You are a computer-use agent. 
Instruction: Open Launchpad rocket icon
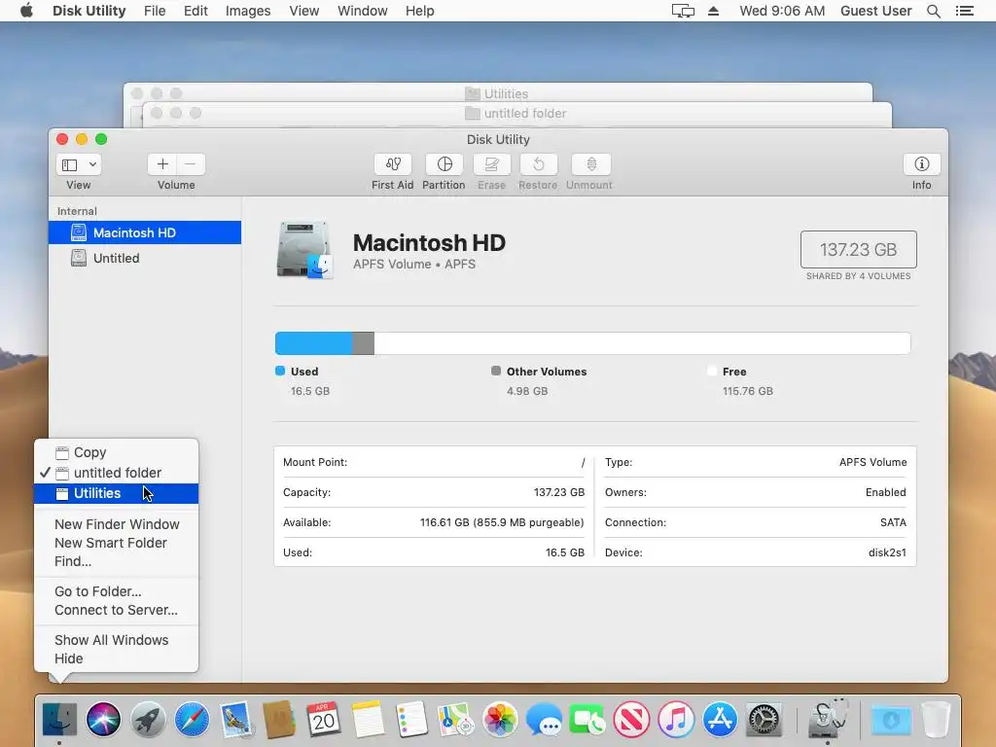click(148, 720)
